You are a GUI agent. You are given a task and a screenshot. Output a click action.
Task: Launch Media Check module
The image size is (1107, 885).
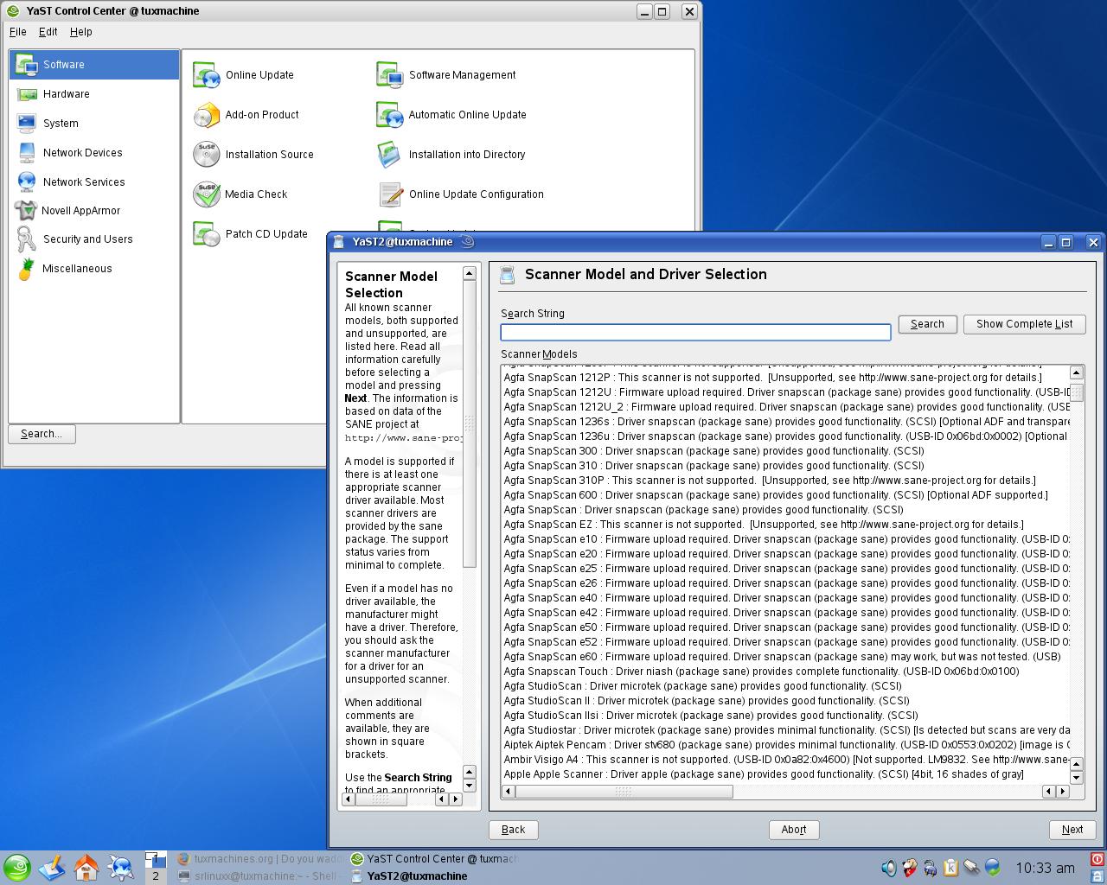pos(240,194)
